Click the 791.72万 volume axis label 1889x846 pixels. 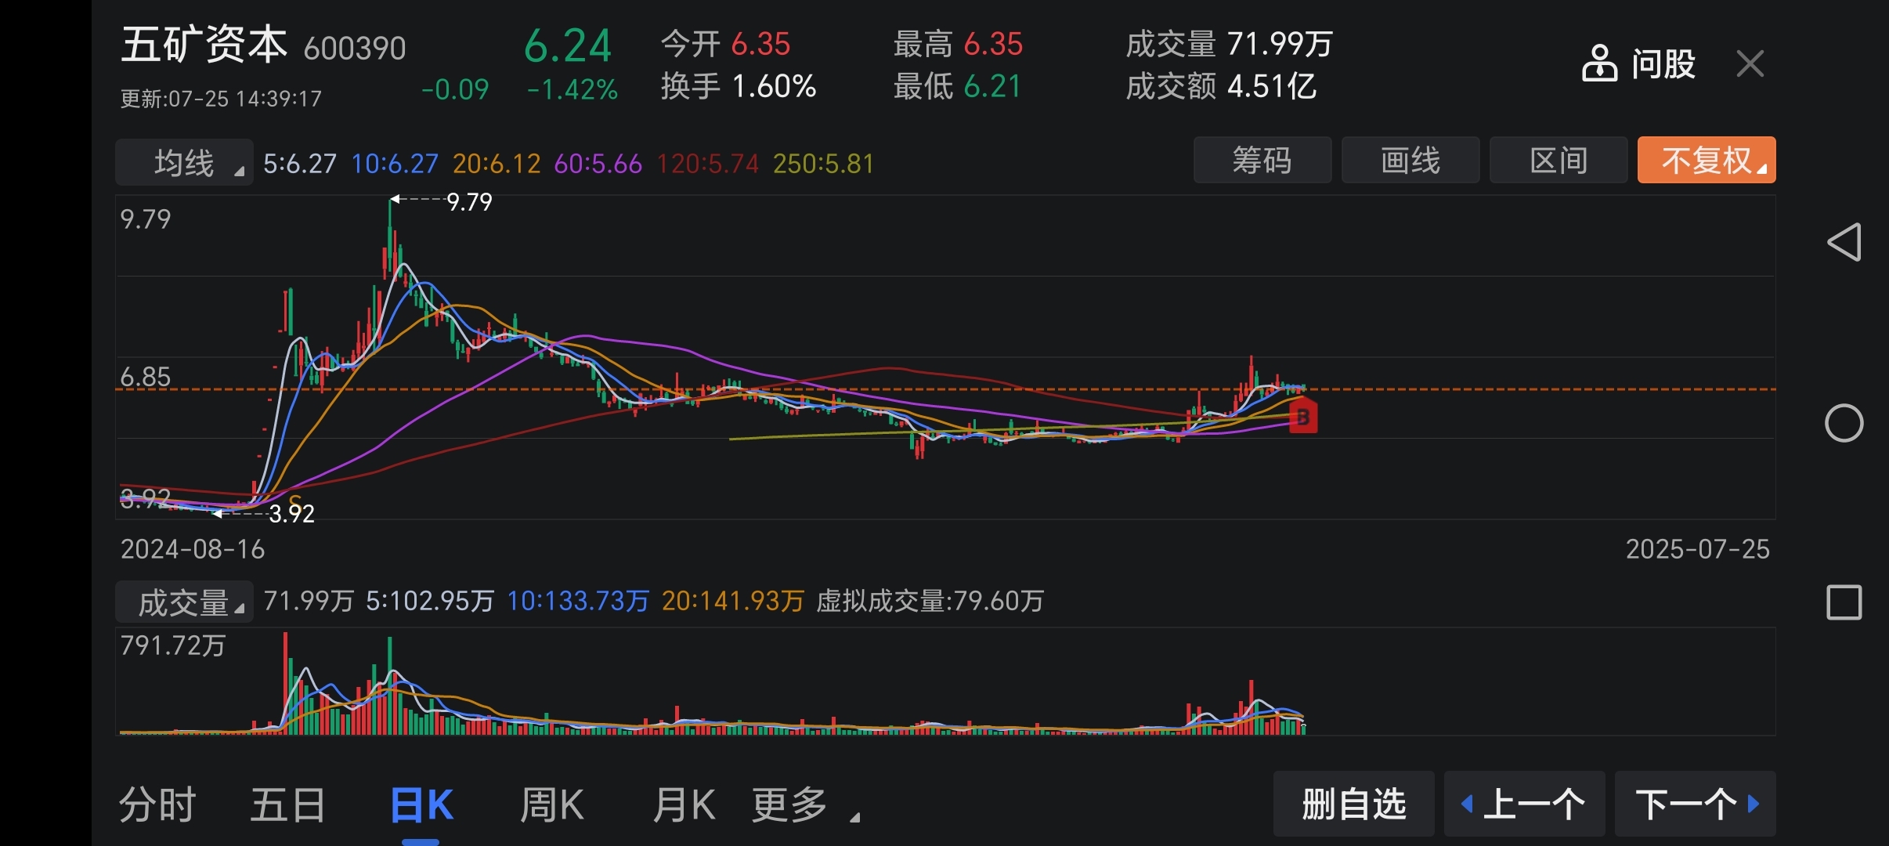click(x=173, y=645)
